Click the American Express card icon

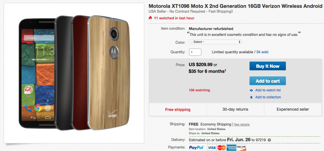pyautogui.click(x=231, y=148)
